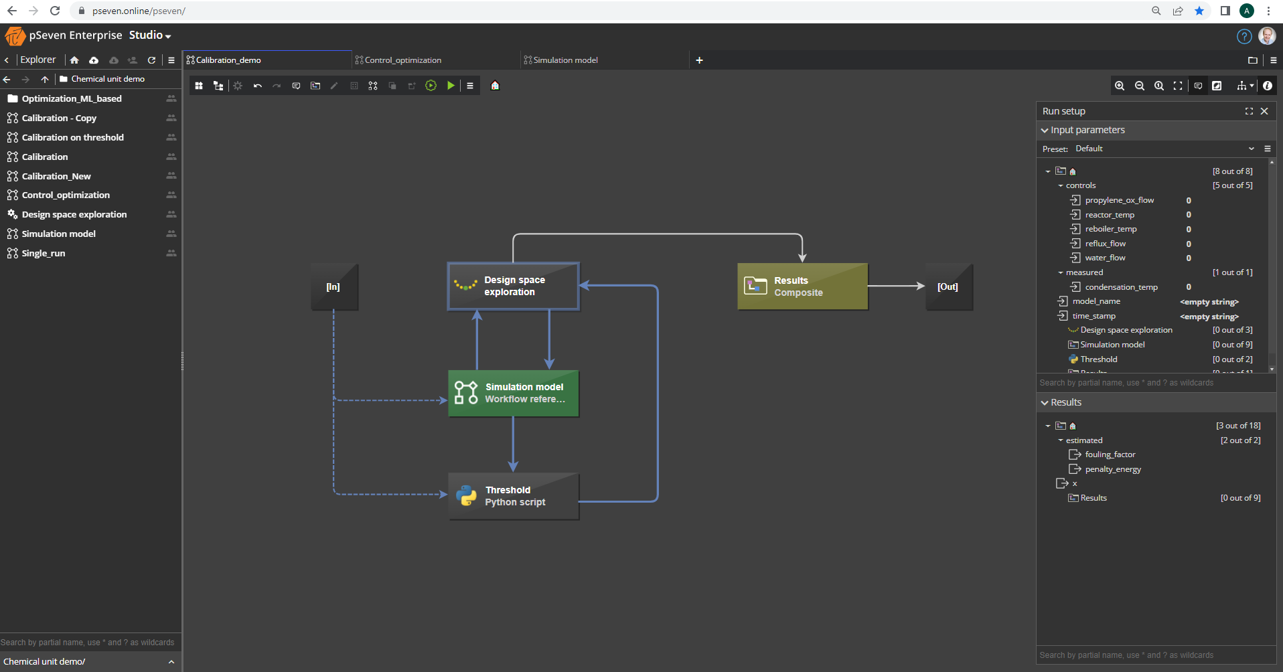This screenshot has height=672, width=1283.
Task: Select the Threshold Python script block
Action: [x=514, y=497]
